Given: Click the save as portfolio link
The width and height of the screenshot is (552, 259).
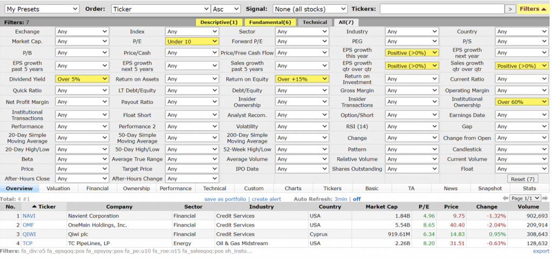Looking at the screenshot, I should click(x=226, y=199).
